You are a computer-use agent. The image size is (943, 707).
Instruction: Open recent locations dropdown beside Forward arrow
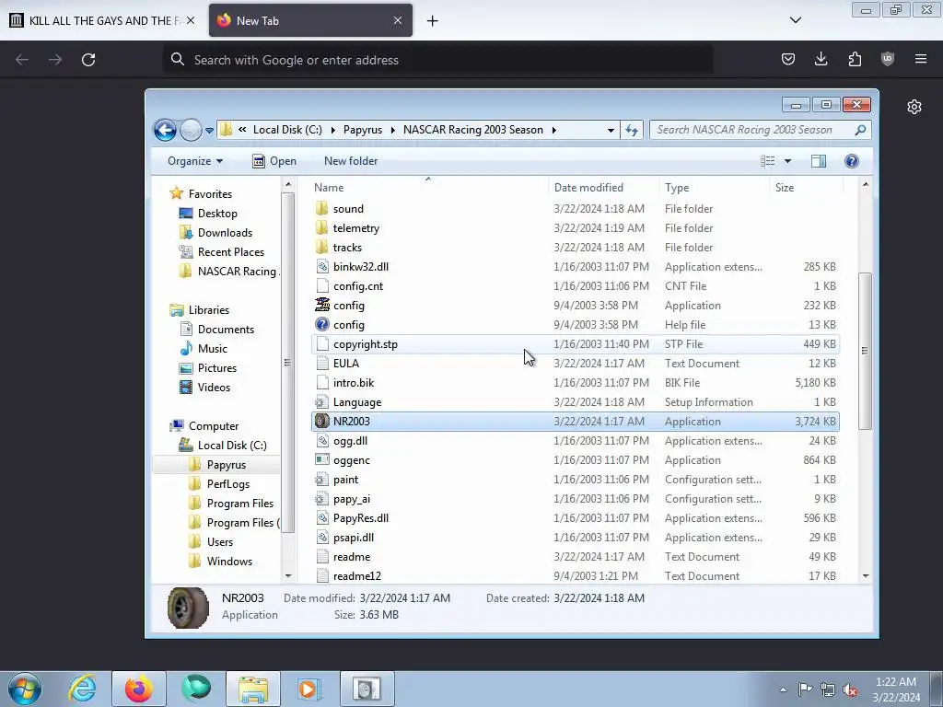click(x=209, y=130)
